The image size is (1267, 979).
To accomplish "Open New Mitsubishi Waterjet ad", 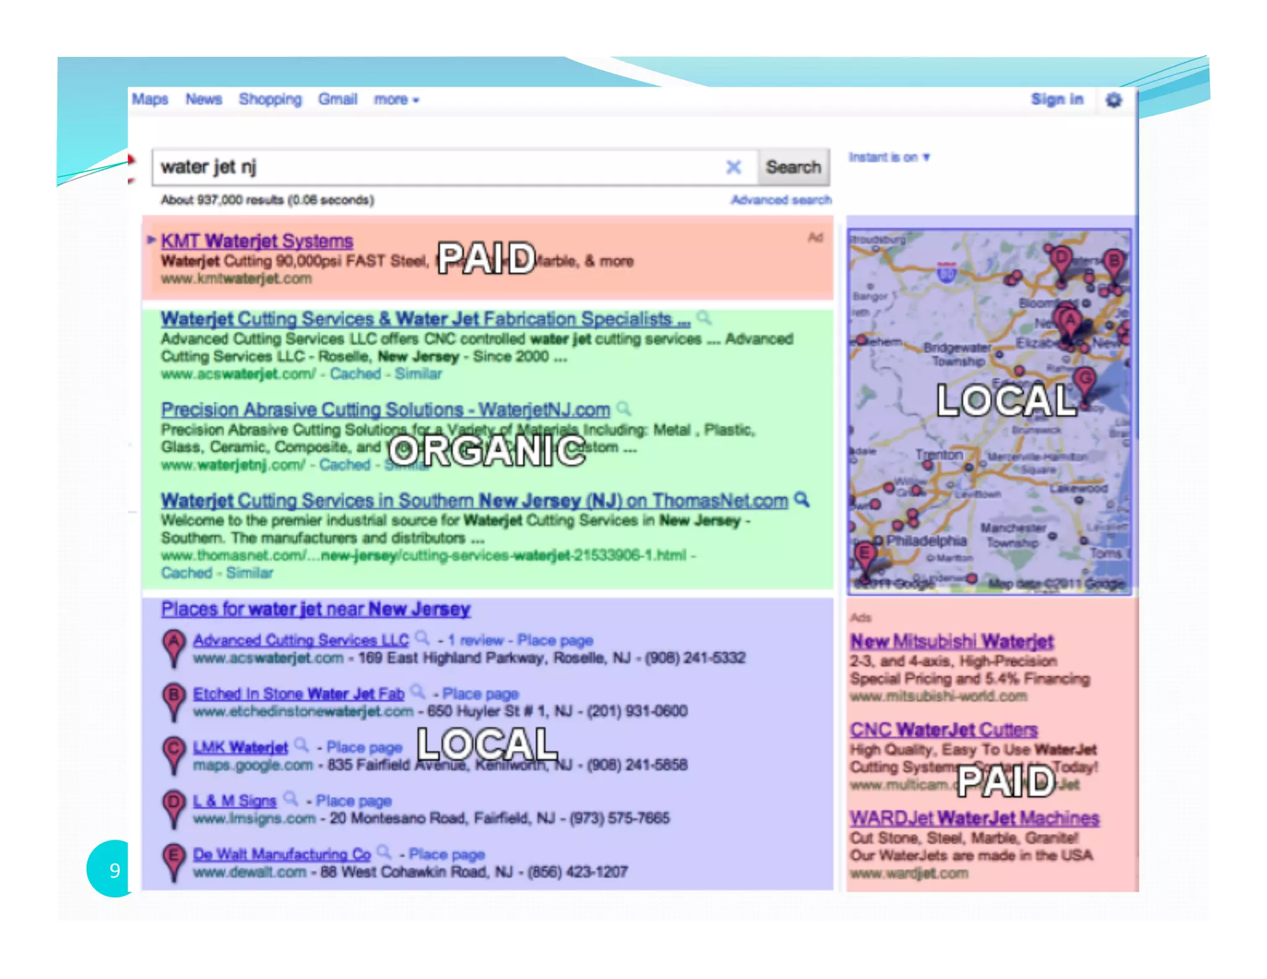I will (951, 641).
